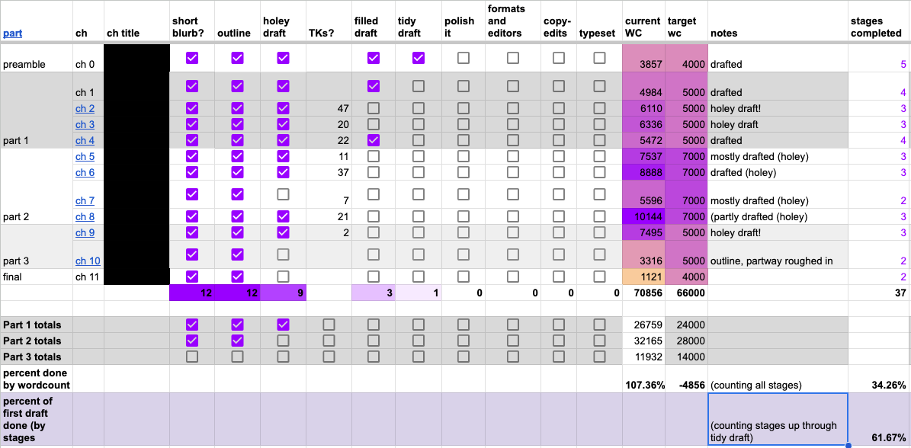Select the holey draft total cell showing 9
The width and height of the screenshot is (911, 448).
[x=283, y=293]
